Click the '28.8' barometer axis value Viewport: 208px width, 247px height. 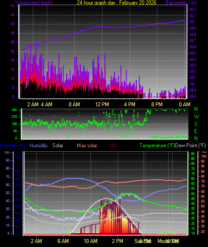click(193, 96)
